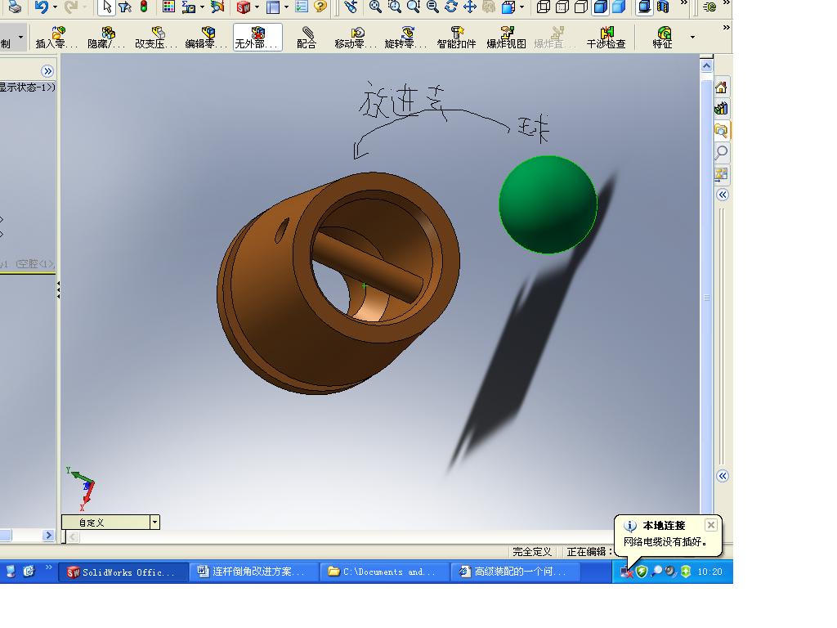837x628 pixels.
Task: Expand the left panel with the double-chevron
Action: pyautogui.click(x=47, y=71)
